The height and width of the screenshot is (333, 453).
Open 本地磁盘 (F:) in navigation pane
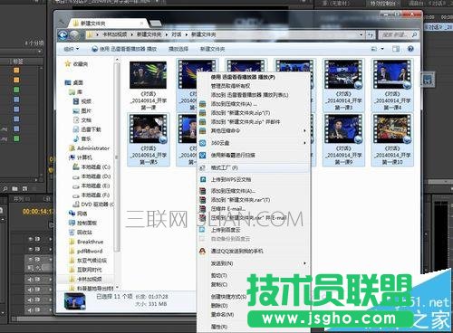pyautogui.click(x=92, y=195)
